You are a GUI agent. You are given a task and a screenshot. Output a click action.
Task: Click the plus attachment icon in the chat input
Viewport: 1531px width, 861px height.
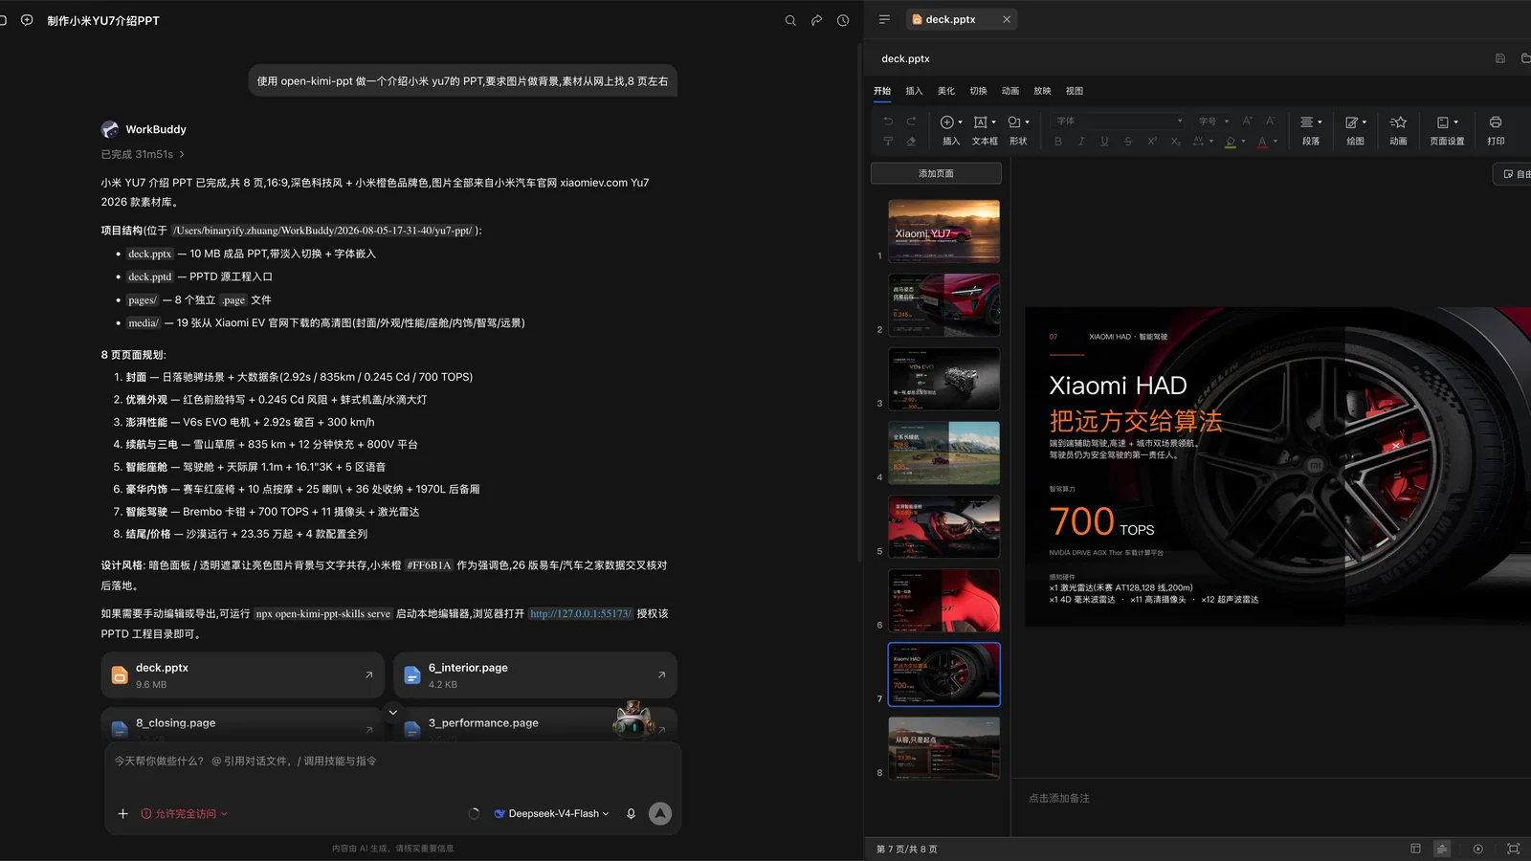122,814
